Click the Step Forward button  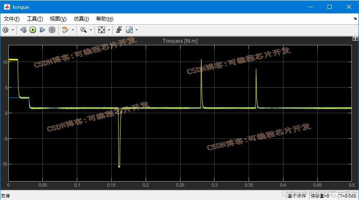coord(42,30)
